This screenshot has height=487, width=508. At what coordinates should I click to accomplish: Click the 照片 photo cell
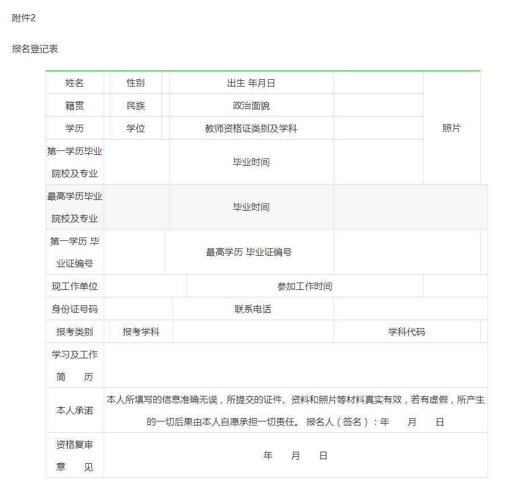point(452,128)
